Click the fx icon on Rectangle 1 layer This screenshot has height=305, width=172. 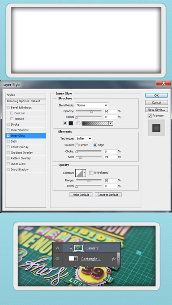(114, 259)
